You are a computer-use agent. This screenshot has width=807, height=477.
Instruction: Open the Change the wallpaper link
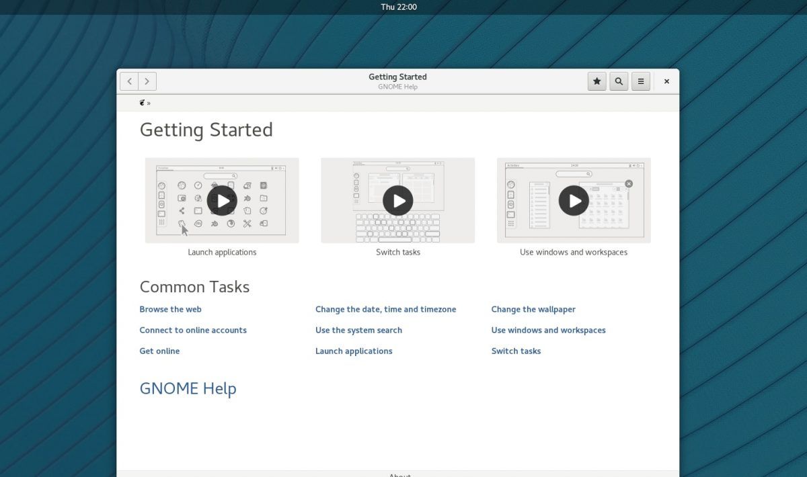[533, 309]
